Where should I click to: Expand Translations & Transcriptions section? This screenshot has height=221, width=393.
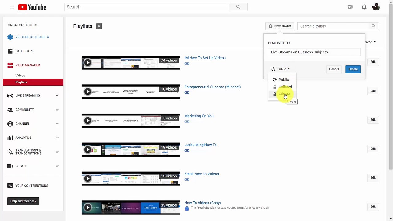(57, 152)
